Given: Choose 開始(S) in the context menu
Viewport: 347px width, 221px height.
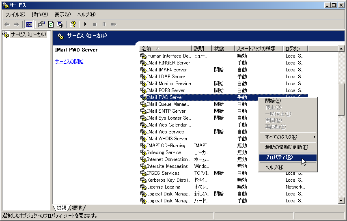Looking at the screenshot, I should point(288,101).
